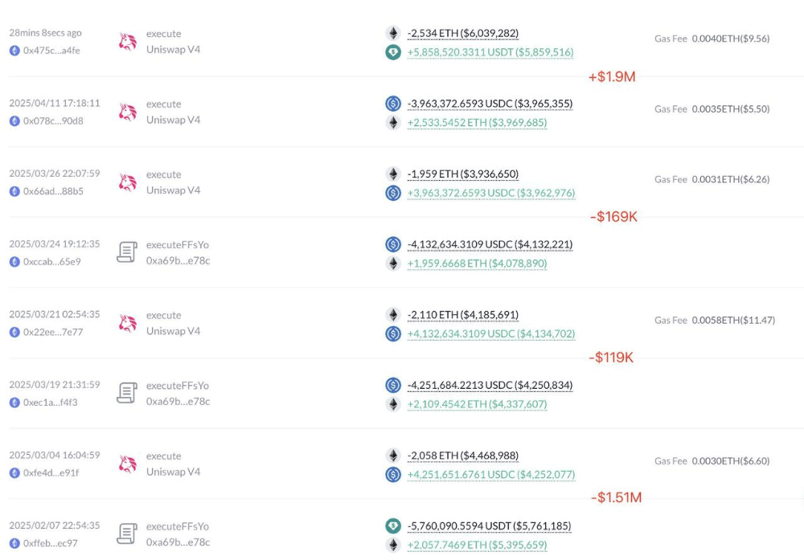This screenshot has height=560, width=804.
Task: Click the Uniswap unicorn icon in first row
Action: (128, 42)
